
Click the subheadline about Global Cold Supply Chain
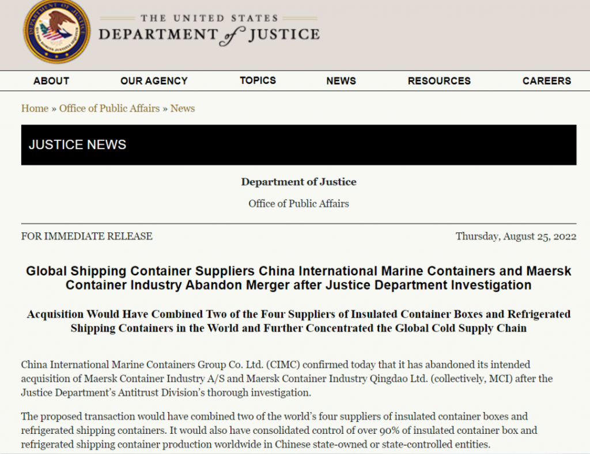coord(298,321)
